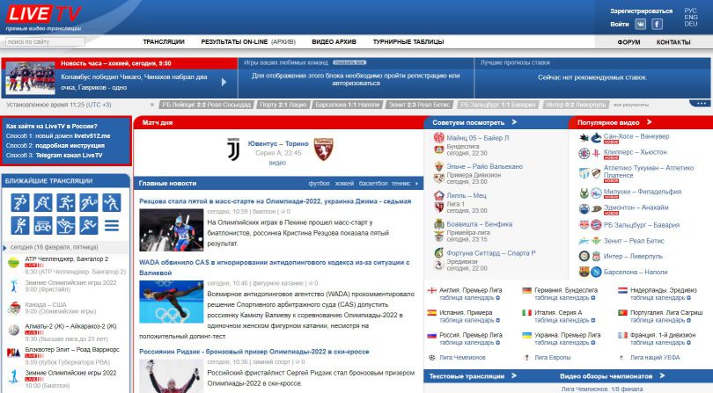
Task: Open the КОНТАКТЫ menu item
Action: click(673, 42)
